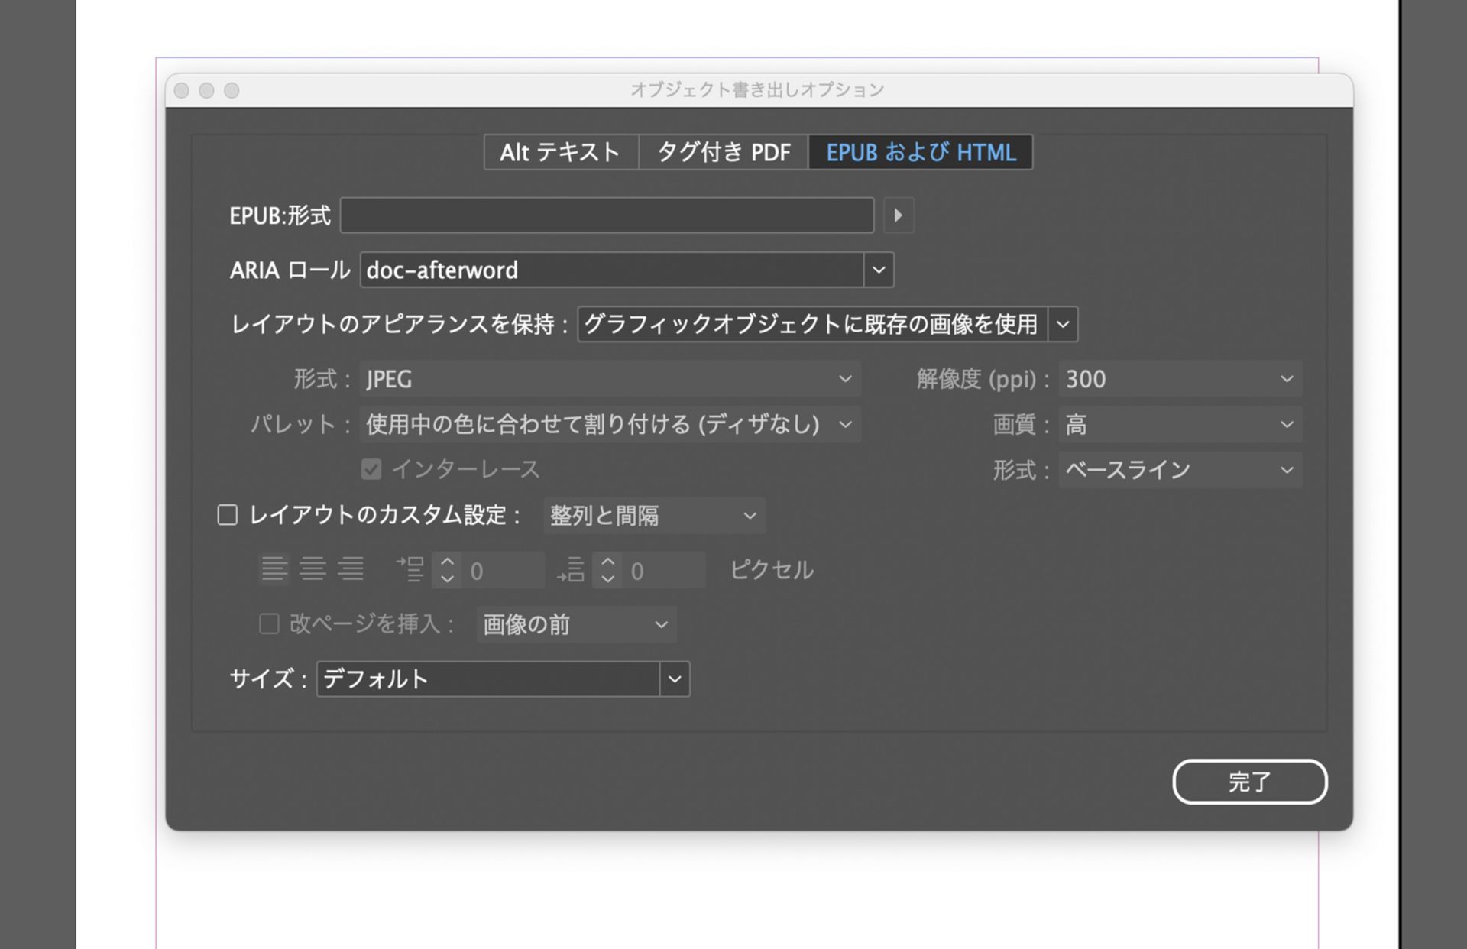Switch to the Alt テキスト tab
Viewport: 1467px width, 949px height.
point(559,152)
